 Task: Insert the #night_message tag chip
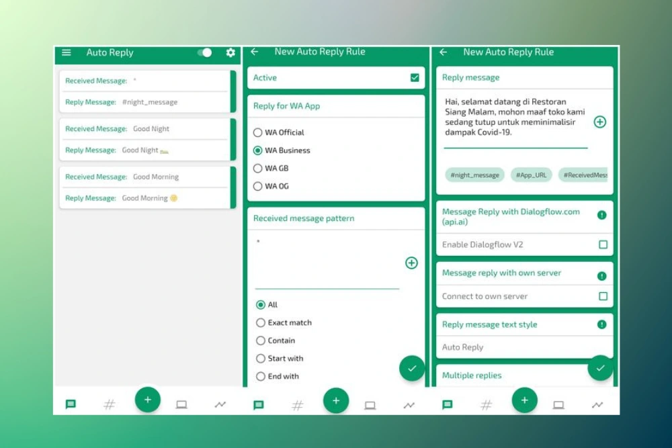[x=474, y=175]
